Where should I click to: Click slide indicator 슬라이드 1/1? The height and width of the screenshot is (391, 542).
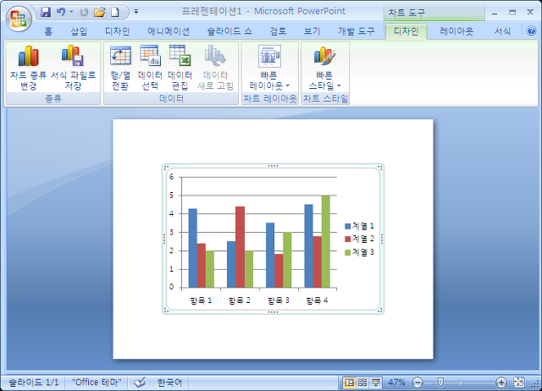pyautogui.click(x=34, y=383)
